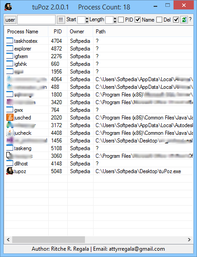Image resolution: width=197 pixels, height=257 pixels.
Task: Click the horizontal scrollbar left arrow
Action: click(8, 239)
